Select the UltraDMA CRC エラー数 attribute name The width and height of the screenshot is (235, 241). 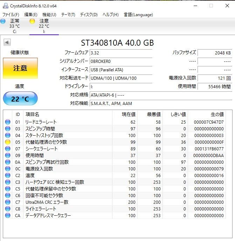tap(47, 202)
